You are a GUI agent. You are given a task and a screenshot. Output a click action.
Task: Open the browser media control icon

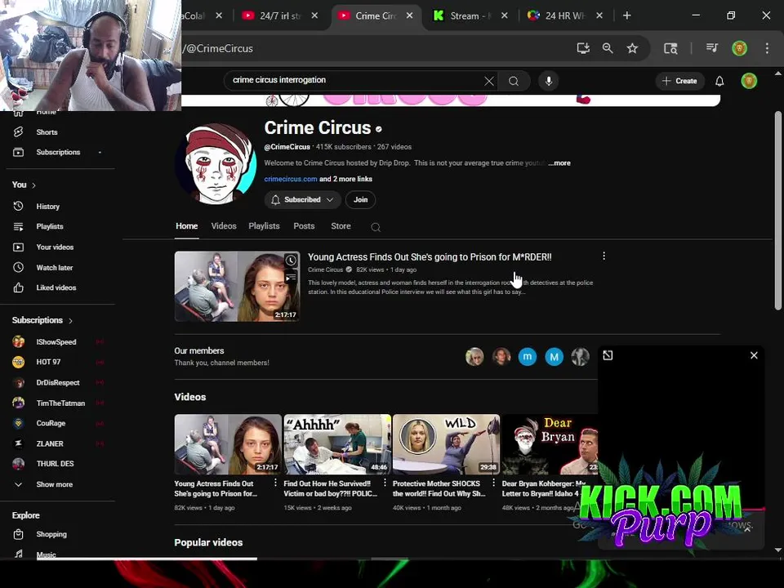coord(712,48)
